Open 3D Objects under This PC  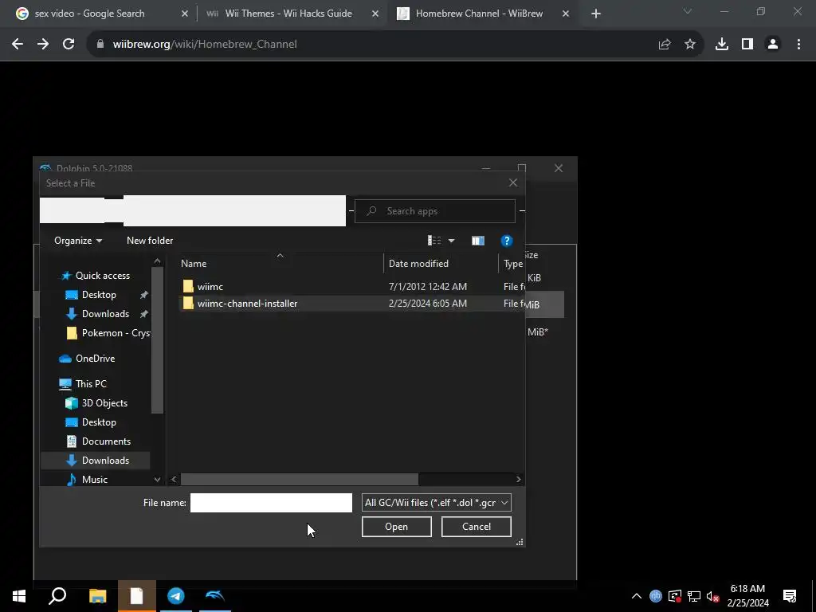tap(104, 403)
